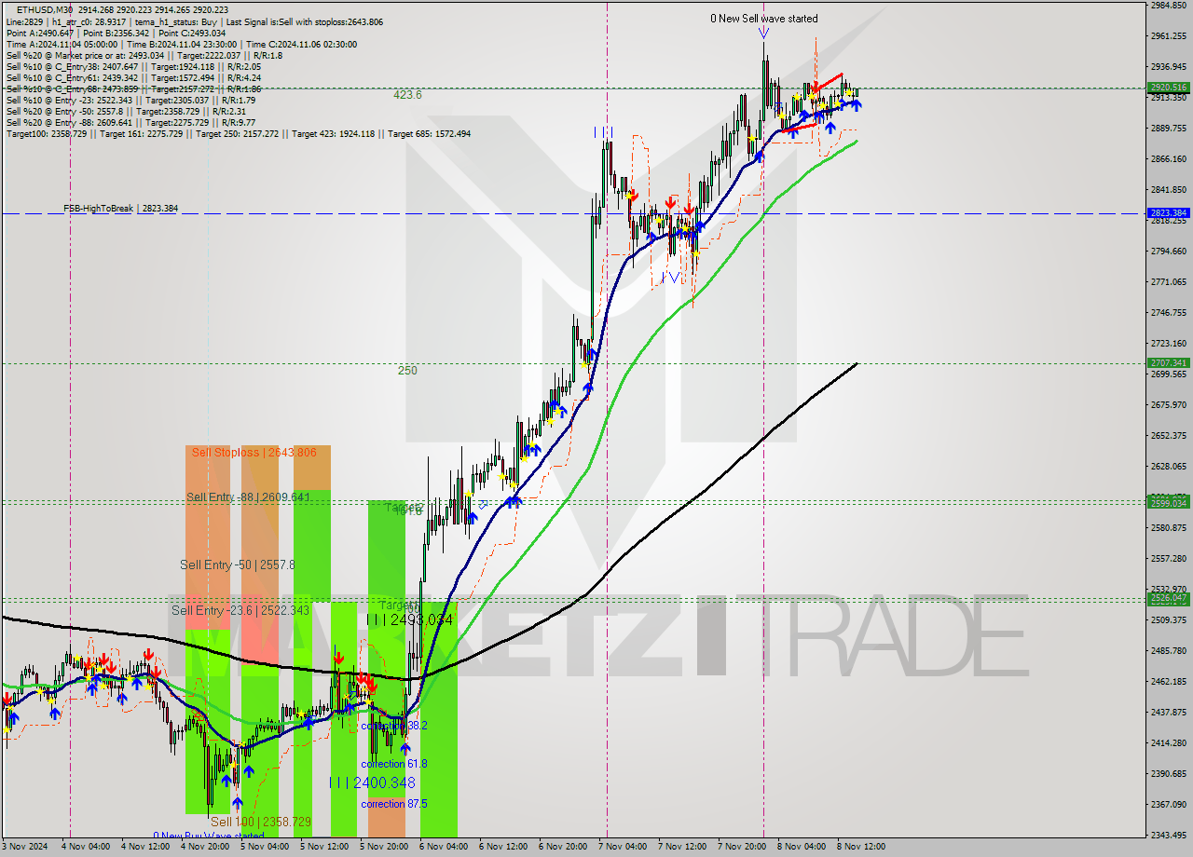Click the '| | | 2400.348' point label
This screenshot has width=1193, height=857.
coord(372,782)
